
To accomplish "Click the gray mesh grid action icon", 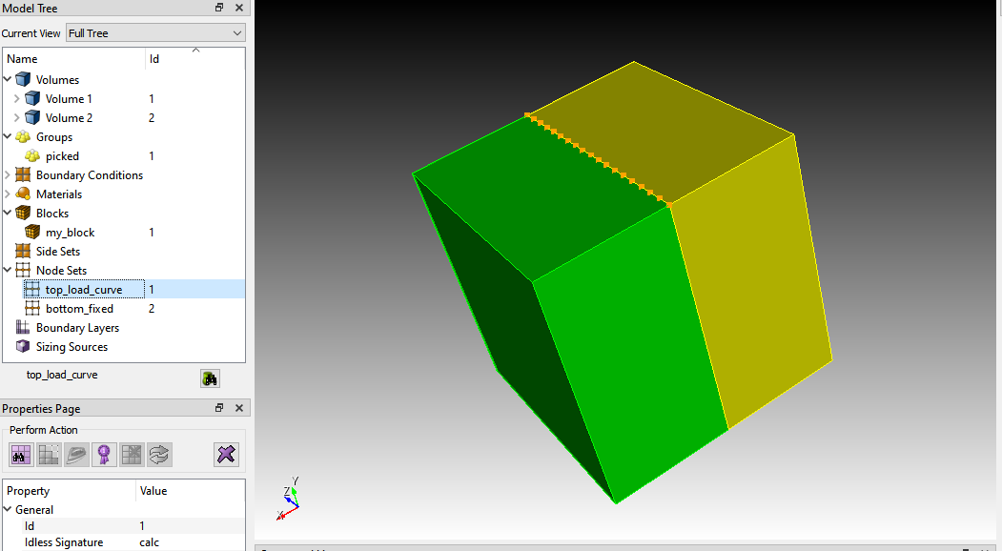I will (49, 455).
